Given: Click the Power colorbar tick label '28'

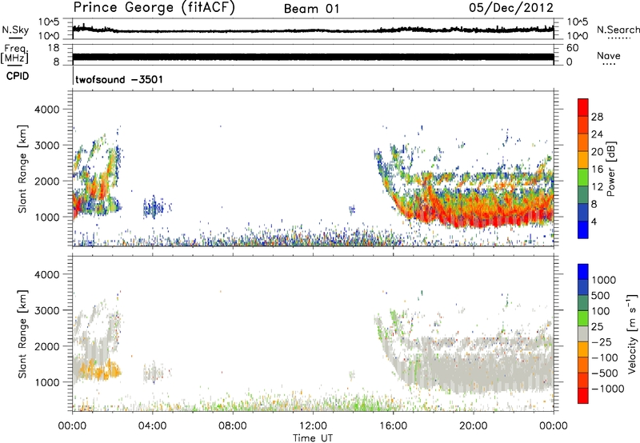Looking at the screenshot, I should 597,117.
